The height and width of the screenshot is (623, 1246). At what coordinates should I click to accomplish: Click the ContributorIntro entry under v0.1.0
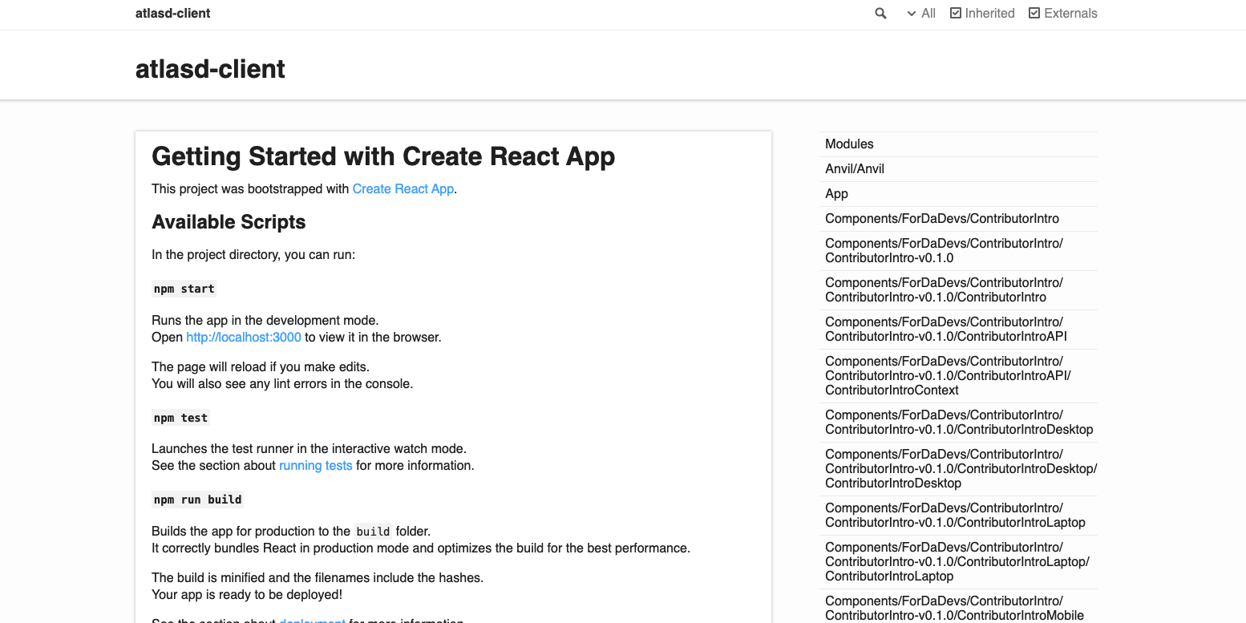[x=944, y=289]
